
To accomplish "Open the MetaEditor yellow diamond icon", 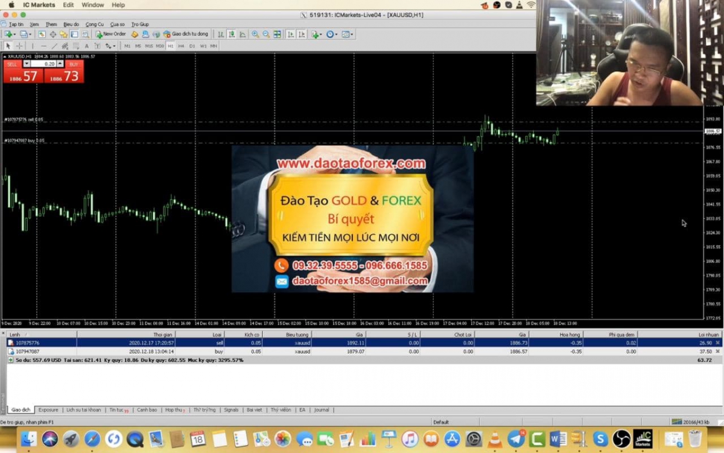I will click(135, 34).
